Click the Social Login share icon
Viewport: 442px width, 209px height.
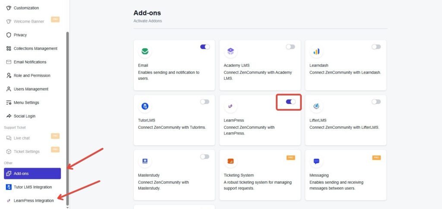(9, 116)
